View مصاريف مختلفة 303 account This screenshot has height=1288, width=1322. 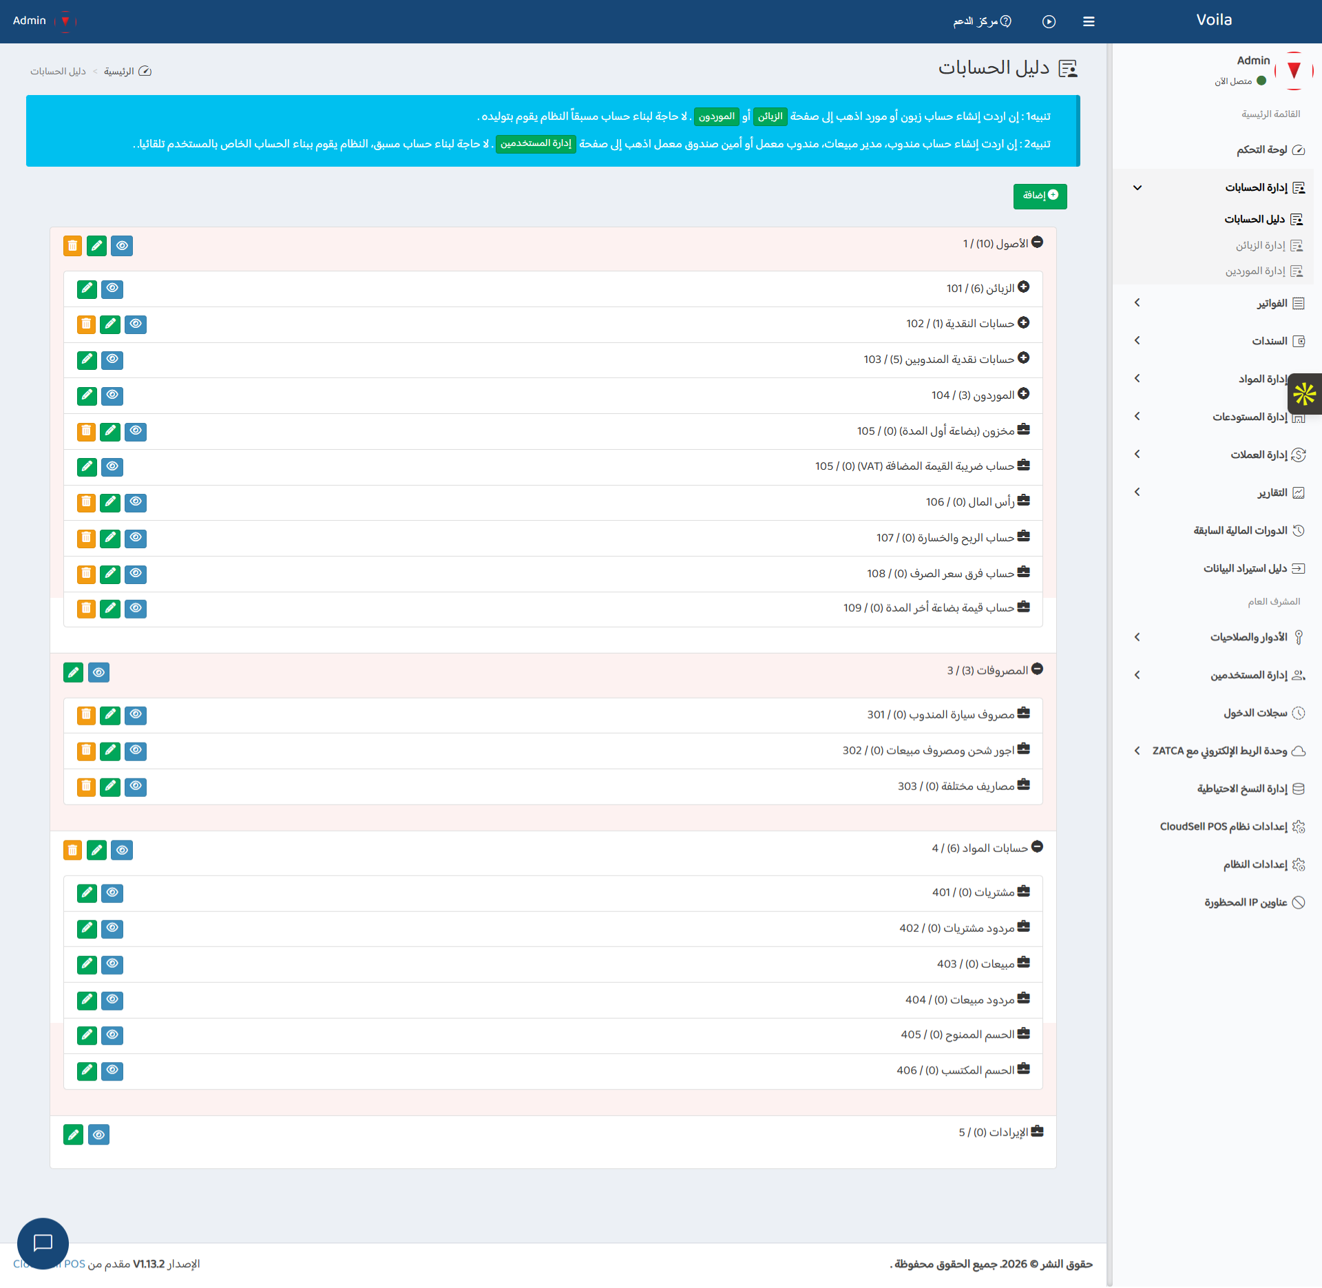[x=136, y=787]
